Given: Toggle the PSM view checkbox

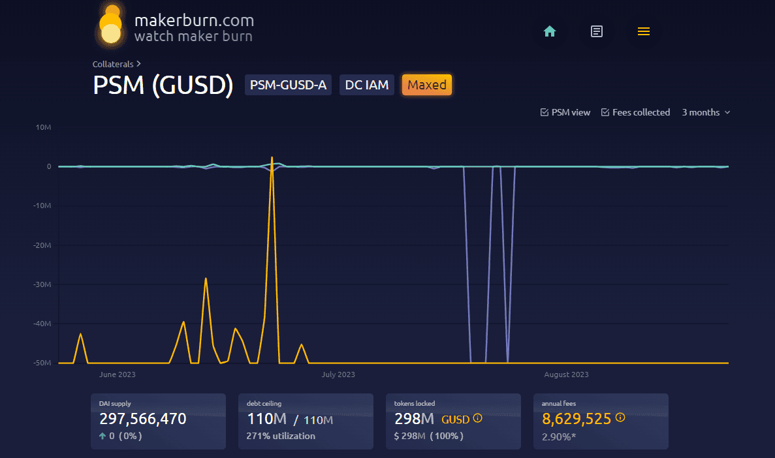Looking at the screenshot, I should tap(545, 112).
